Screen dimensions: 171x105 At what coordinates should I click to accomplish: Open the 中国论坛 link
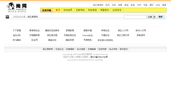tap(105, 35)
